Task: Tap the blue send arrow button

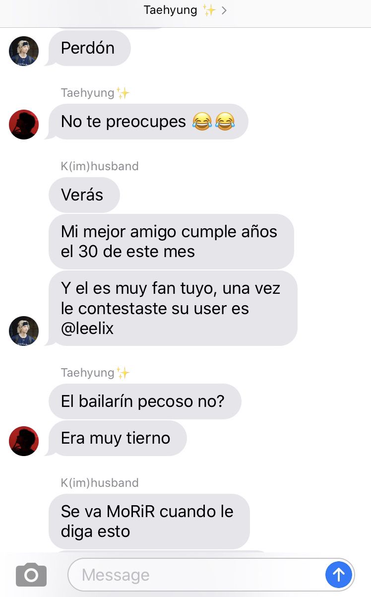Action: click(339, 575)
